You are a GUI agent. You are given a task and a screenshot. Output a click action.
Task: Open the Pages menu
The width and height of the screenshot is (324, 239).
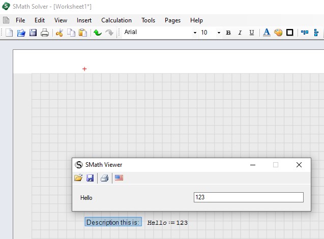point(172,20)
